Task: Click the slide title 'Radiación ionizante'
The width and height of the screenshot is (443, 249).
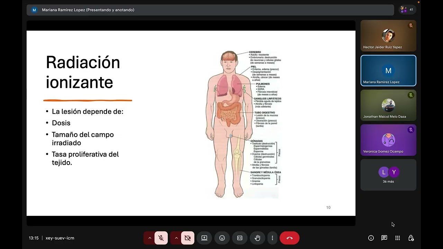Action: coord(83,72)
